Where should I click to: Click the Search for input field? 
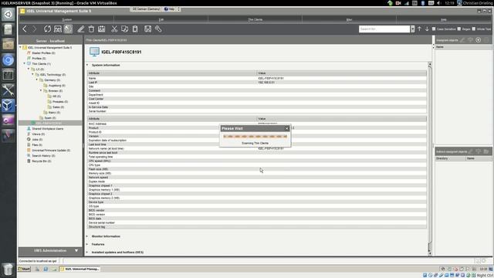pos(384,29)
